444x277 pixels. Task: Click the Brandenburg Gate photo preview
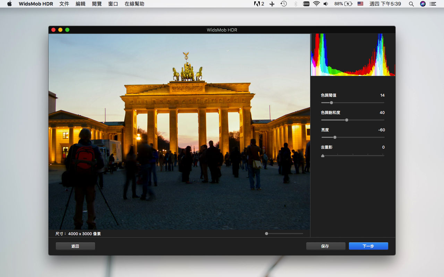click(179, 132)
